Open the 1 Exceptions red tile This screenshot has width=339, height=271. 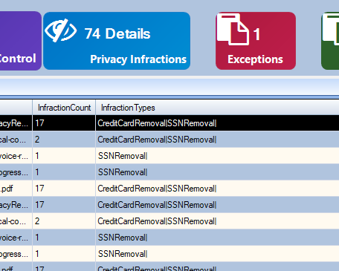click(x=256, y=41)
